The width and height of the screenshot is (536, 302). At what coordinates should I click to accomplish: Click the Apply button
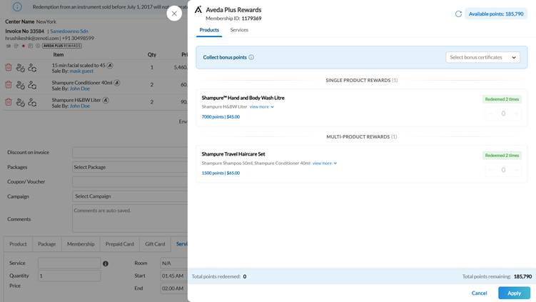coord(514,293)
